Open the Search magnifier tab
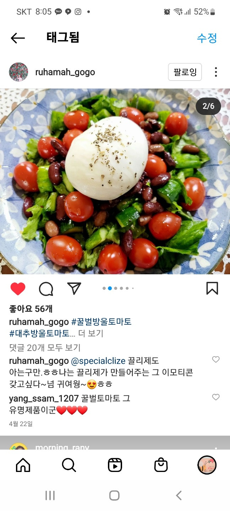The image size is (230, 511). tap(69, 465)
